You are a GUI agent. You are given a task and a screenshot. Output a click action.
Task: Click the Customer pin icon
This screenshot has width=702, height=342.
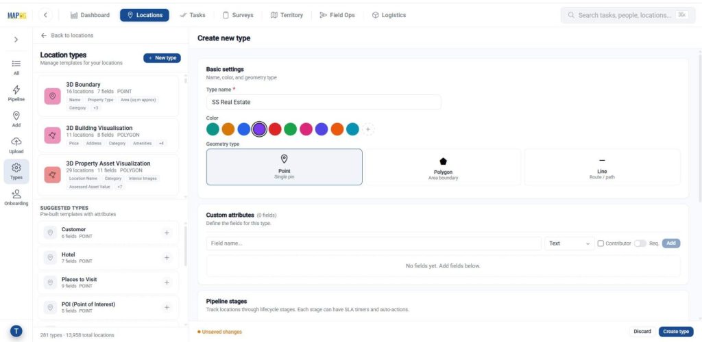50,233
